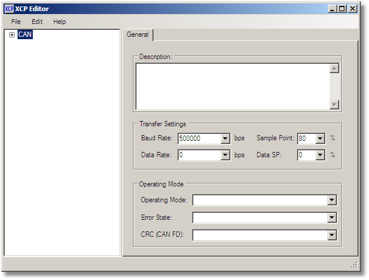Expand the Error State combo box

click(x=332, y=218)
